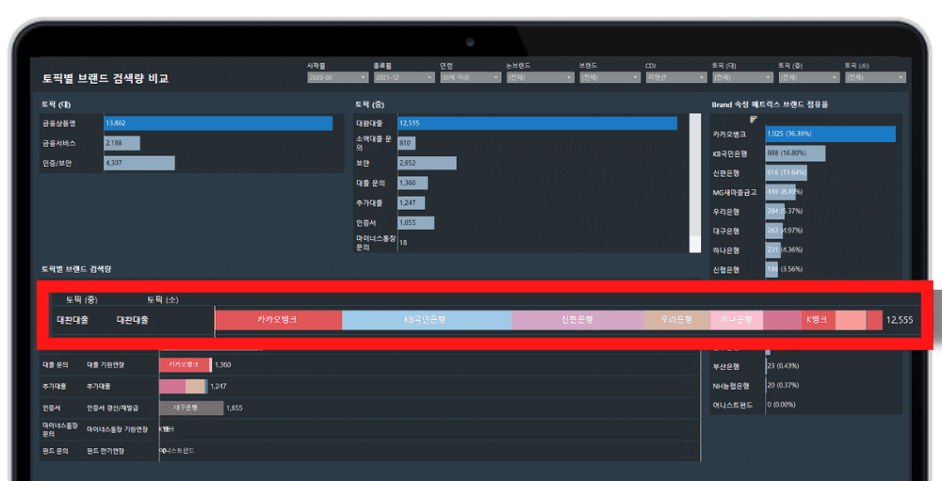Select the 추가대출 bar with value 1,247 in the 토픽 (중) chart
The height and width of the screenshot is (481, 942).
411,203
